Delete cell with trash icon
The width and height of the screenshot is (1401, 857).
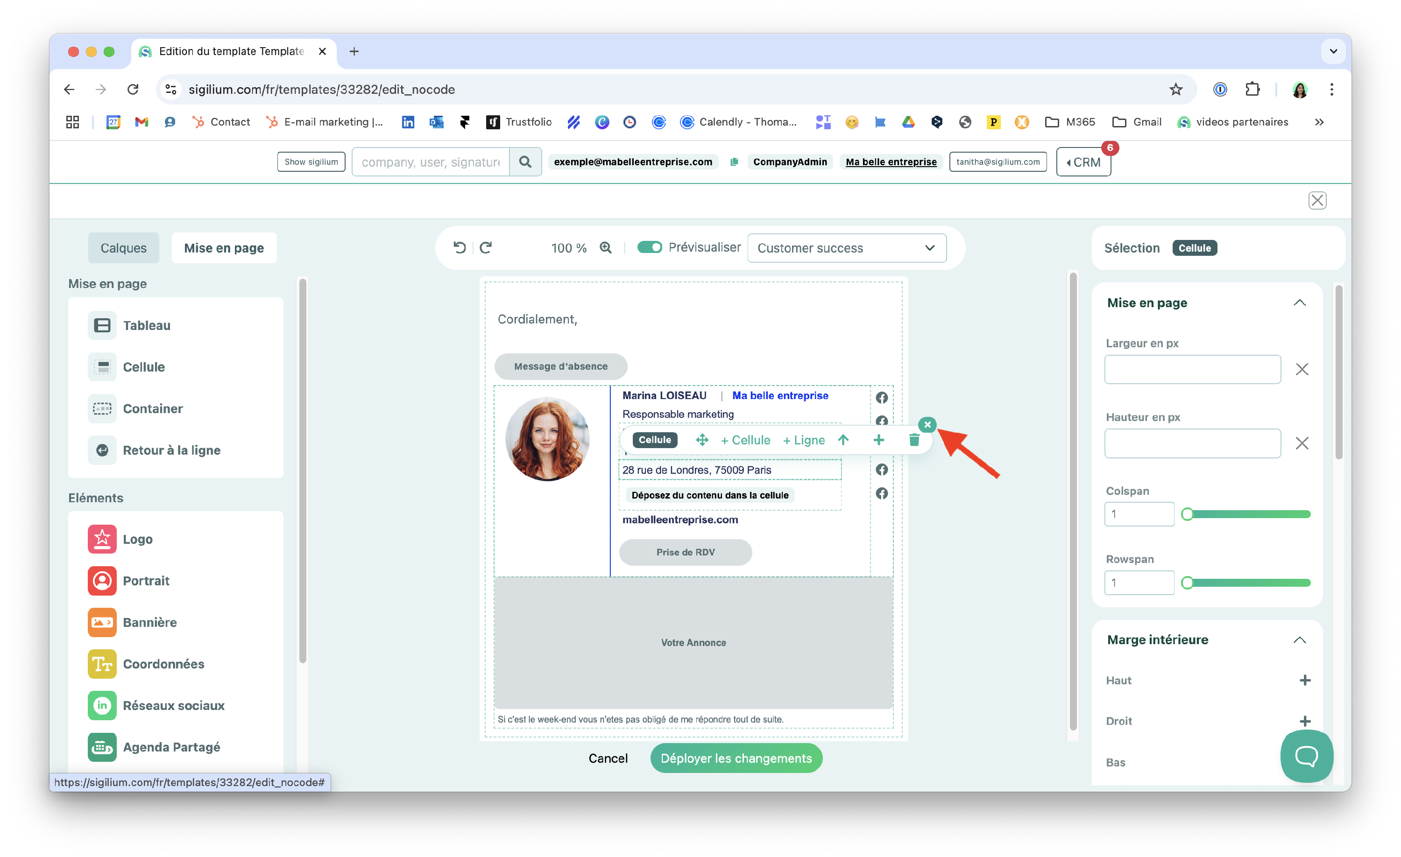[x=914, y=440]
